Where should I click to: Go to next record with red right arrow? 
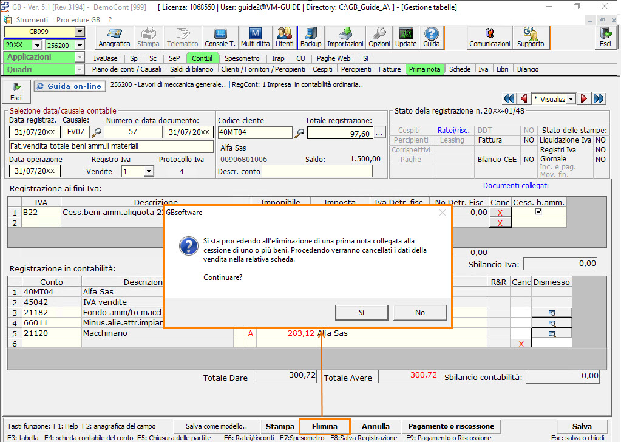[584, 98]
